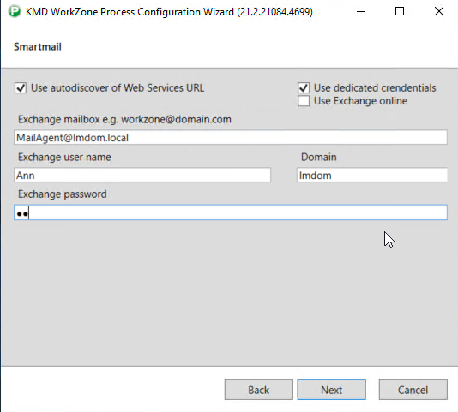Viewport: 458px width, 412px height.
Task: Uncheck Use dedicated credentials checkbox
Action: [x=304, y=87]
